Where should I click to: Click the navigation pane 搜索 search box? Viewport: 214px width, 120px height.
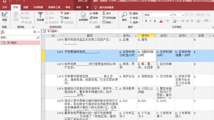tap(18, 38)
